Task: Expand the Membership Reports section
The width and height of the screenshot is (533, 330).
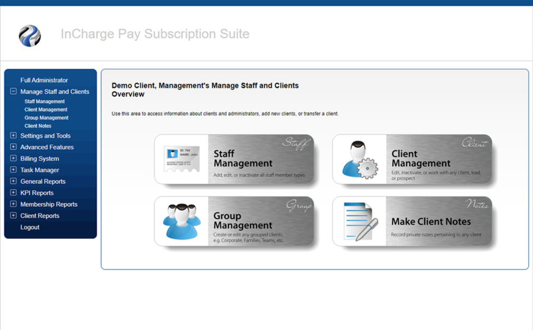Action: [13, 204]
